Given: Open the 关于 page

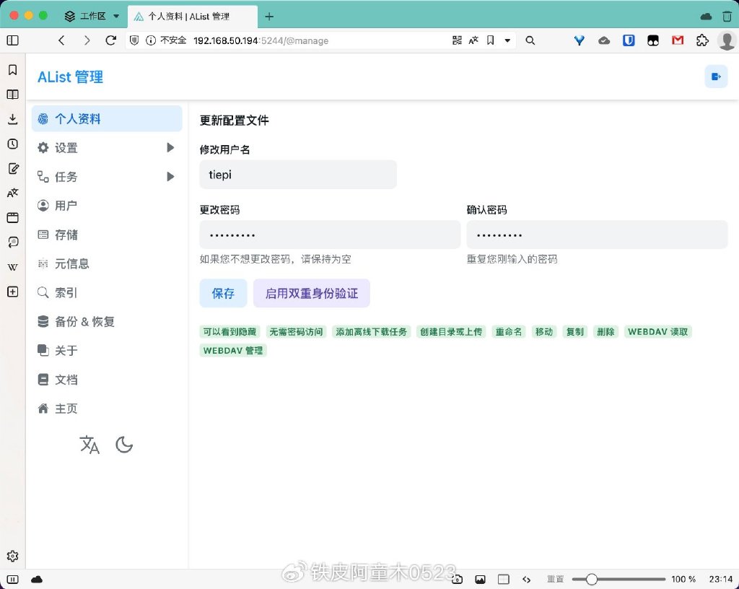Looking at the screenshot, I should coord(107,351).
